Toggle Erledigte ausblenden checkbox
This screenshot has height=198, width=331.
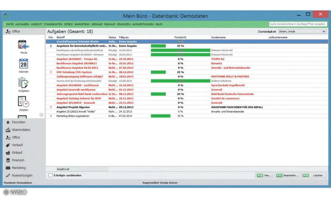[50, 175]
